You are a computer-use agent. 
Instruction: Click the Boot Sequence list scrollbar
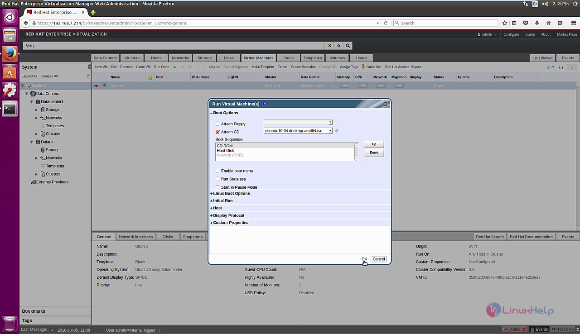[x=356, y=152]
